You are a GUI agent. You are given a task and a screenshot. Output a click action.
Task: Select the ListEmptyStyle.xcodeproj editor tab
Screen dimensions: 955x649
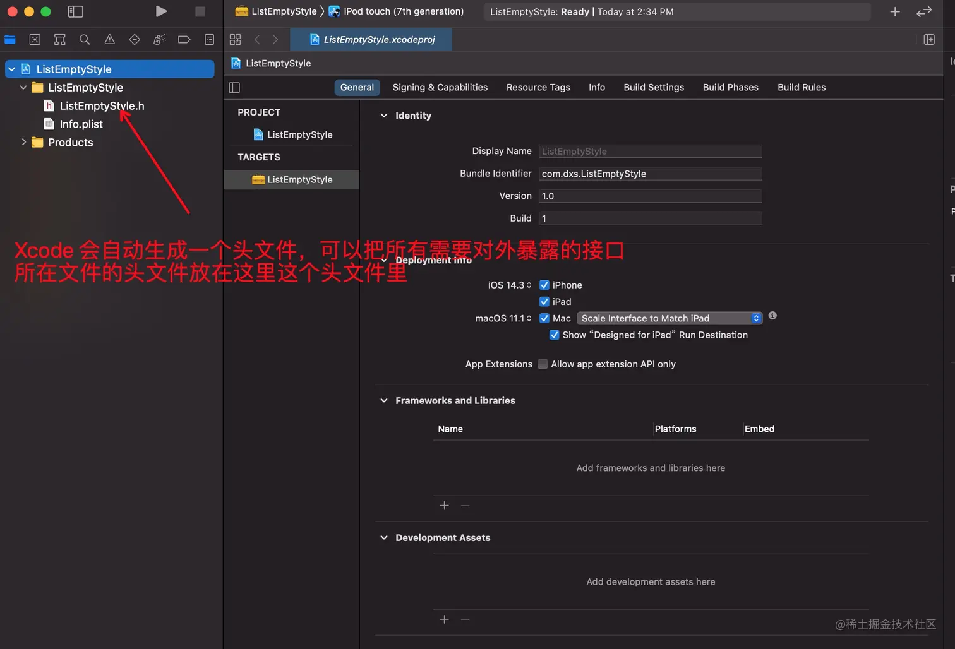[x=372, y=40]
